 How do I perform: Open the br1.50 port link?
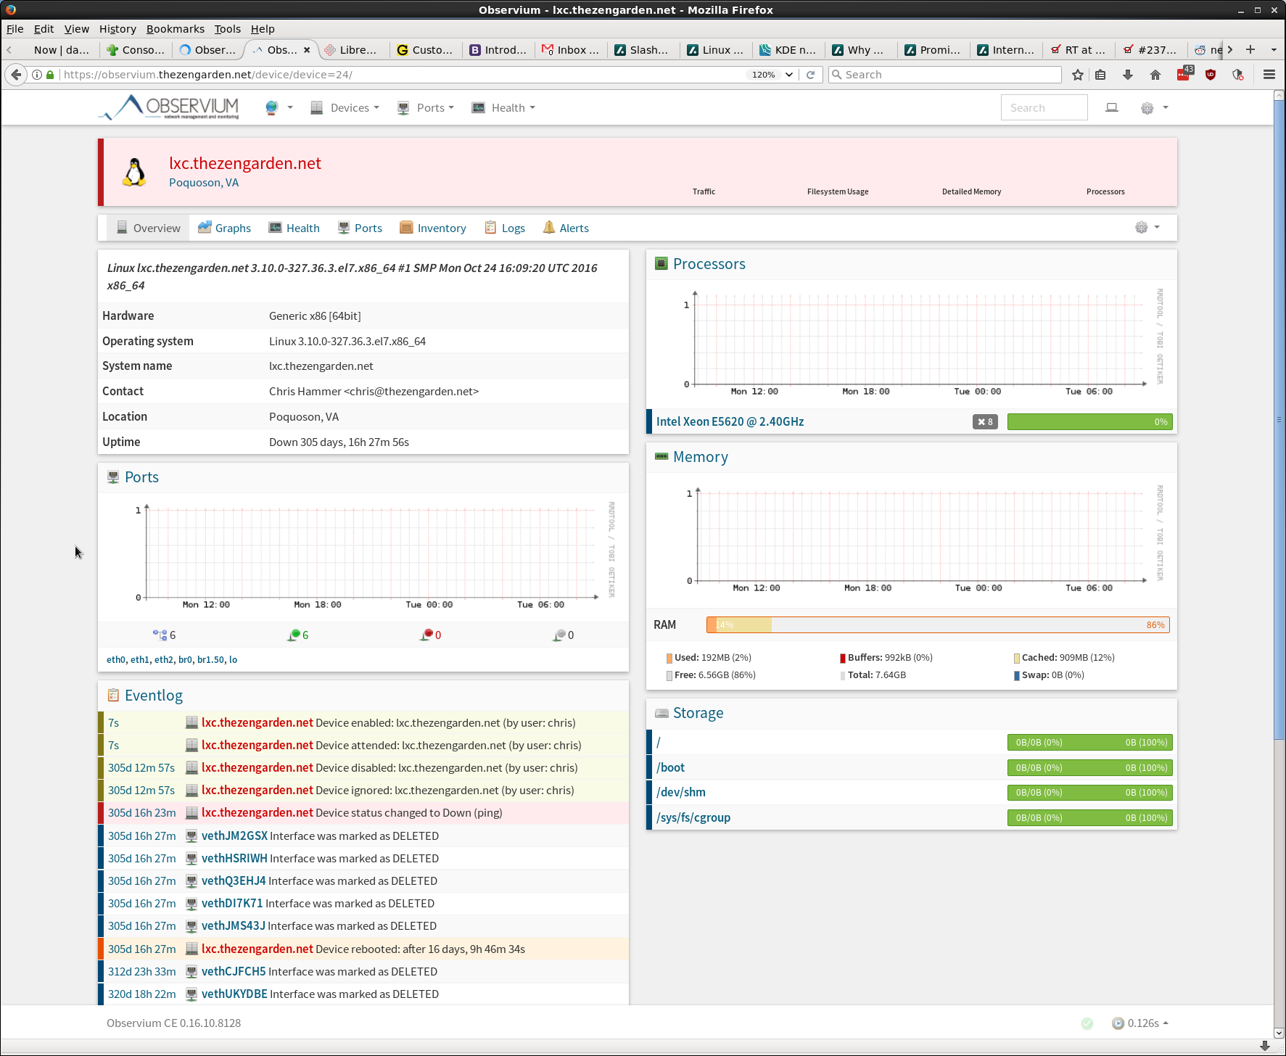pyautogui.click(x=211, y=659)
